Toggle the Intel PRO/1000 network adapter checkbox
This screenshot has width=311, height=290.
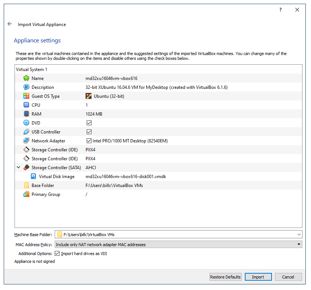[x=89, y=141]
